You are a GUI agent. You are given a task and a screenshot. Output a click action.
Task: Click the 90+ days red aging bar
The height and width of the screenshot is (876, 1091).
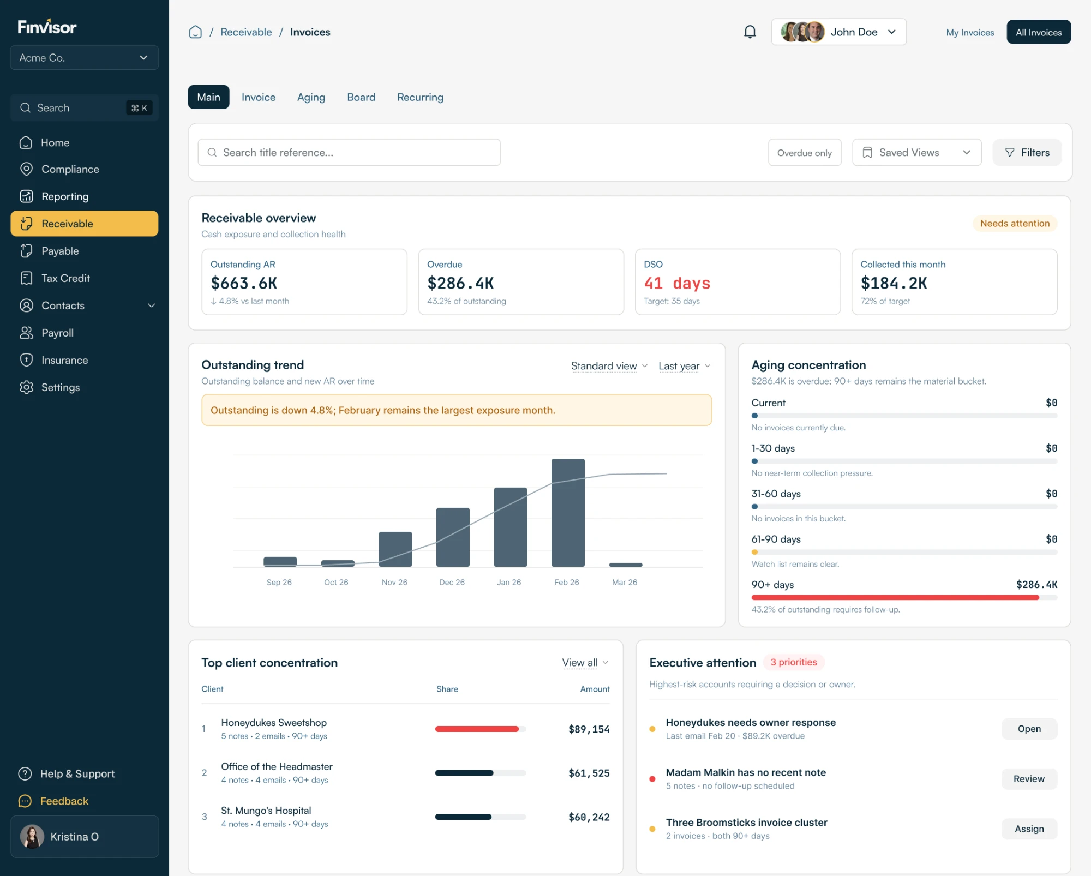[895, 597]
